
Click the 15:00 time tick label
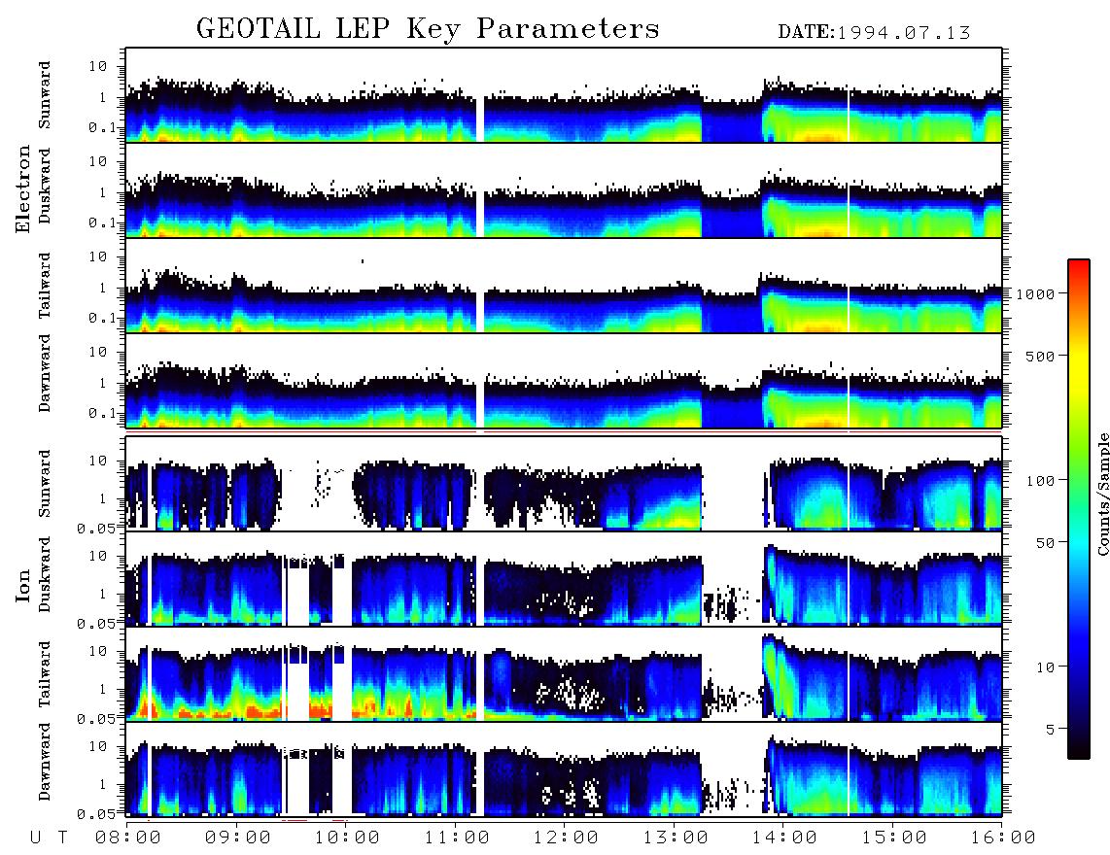coord(894,838)
